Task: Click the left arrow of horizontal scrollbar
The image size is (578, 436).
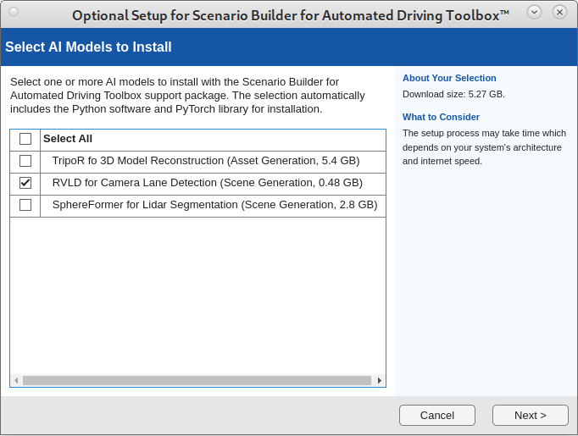Action: [16, 381]
